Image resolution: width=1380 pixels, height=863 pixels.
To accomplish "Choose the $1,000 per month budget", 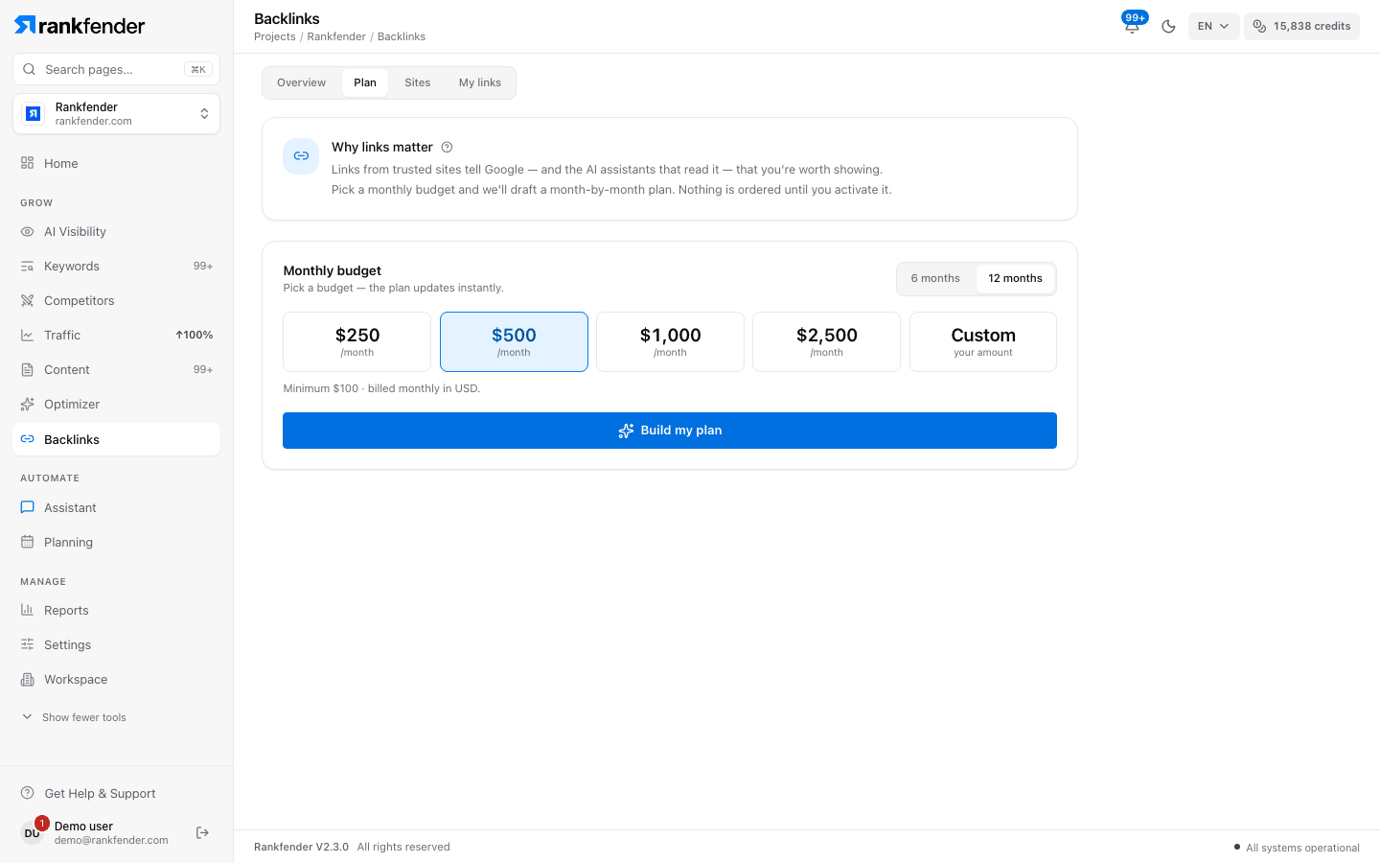I will point(670,341).
